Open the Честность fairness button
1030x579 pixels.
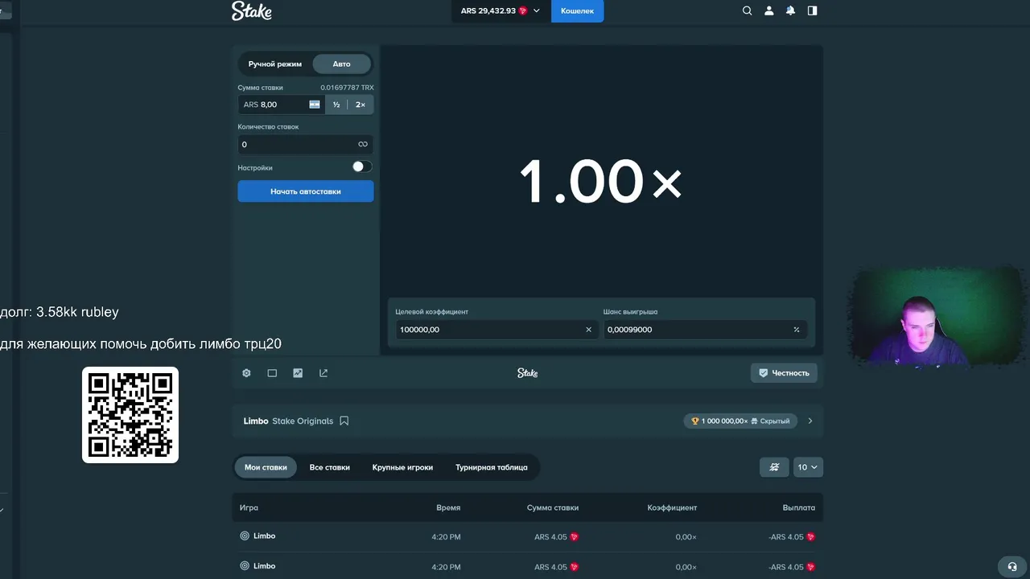[785, 373]
